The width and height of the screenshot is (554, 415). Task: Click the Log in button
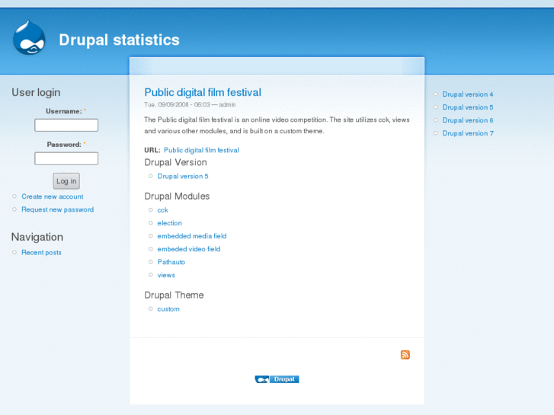pyautogui.click(x=66, y=181)
